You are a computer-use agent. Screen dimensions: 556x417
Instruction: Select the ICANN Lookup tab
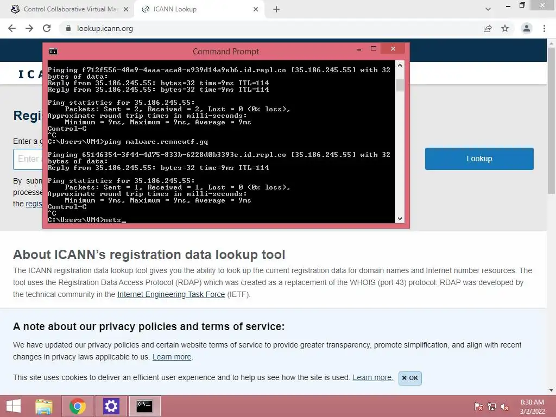(199, 9)
